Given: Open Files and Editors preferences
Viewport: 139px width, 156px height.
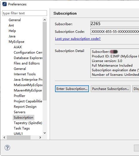Looking at the screenshot, I should coord(27,63).
